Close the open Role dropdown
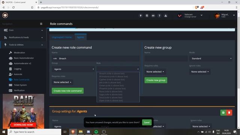This screenshot has width=240, height=135. click(118, 69)
